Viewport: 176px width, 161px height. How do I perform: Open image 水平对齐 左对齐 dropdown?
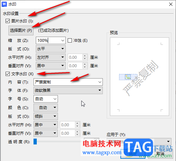pos(51,57)
